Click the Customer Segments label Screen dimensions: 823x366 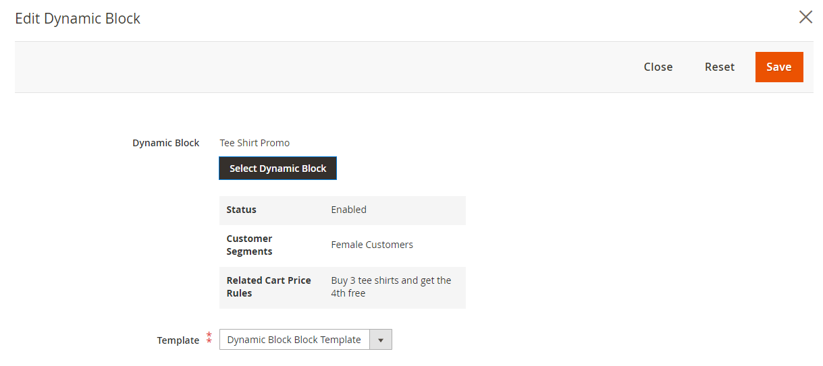[x=250, y=245]
